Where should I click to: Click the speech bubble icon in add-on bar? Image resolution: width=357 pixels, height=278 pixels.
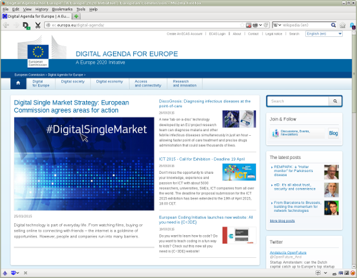point(318,273)
